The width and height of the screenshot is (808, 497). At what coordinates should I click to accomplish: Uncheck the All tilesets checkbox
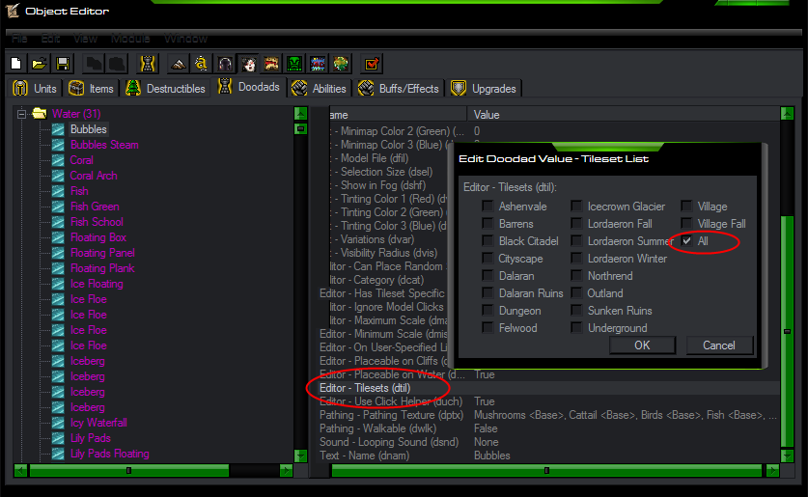[x=686, y=240]
